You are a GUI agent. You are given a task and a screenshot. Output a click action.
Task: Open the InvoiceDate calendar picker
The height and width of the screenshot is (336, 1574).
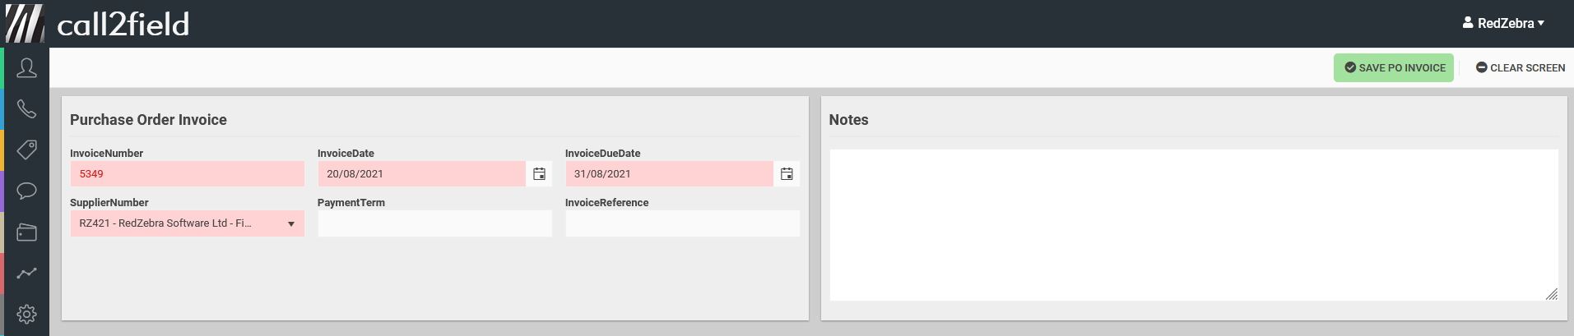pos(539,174)
